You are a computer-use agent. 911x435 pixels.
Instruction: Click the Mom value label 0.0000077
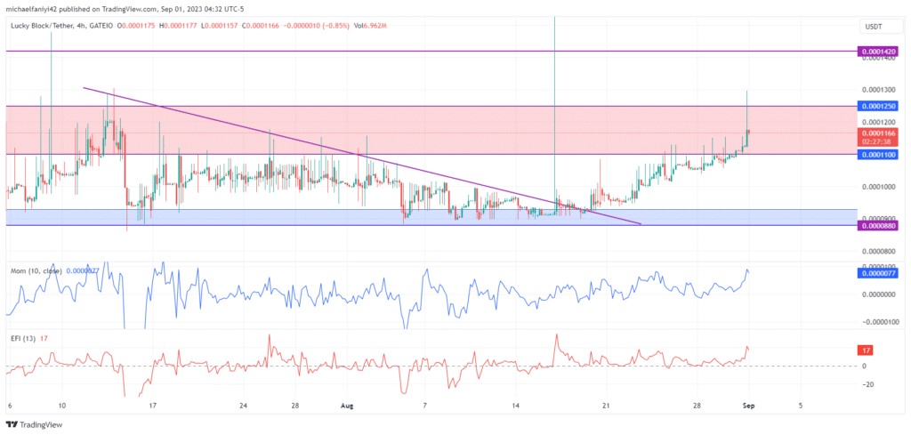pyautogui.click(x=879, y=273)
